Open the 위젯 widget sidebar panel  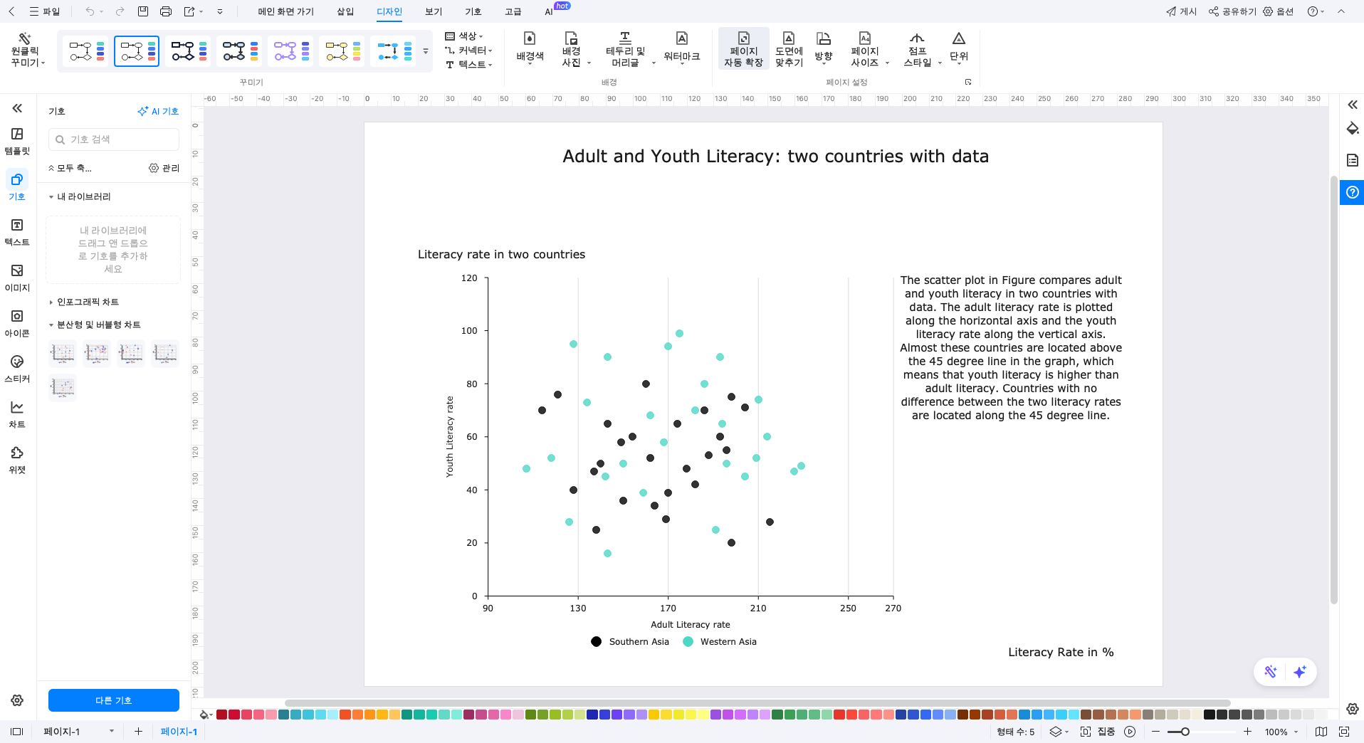tap(17, 460)
